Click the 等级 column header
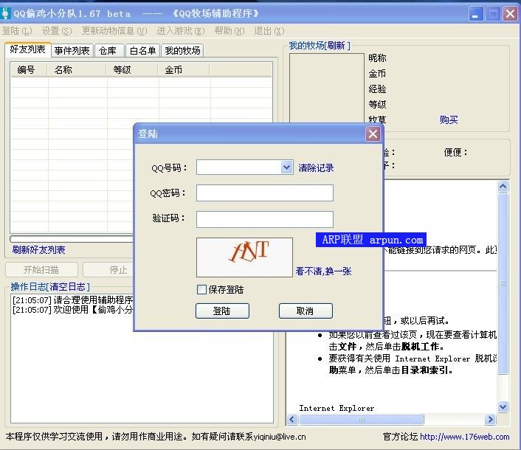Viewport: 521px width, 450px height. tap(133, 70)
